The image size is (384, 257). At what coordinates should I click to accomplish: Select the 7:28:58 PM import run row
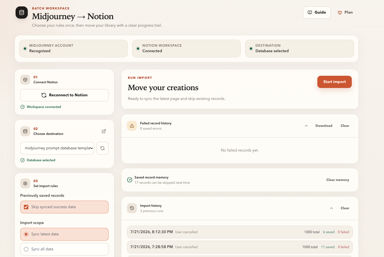(x=240, y=247)
